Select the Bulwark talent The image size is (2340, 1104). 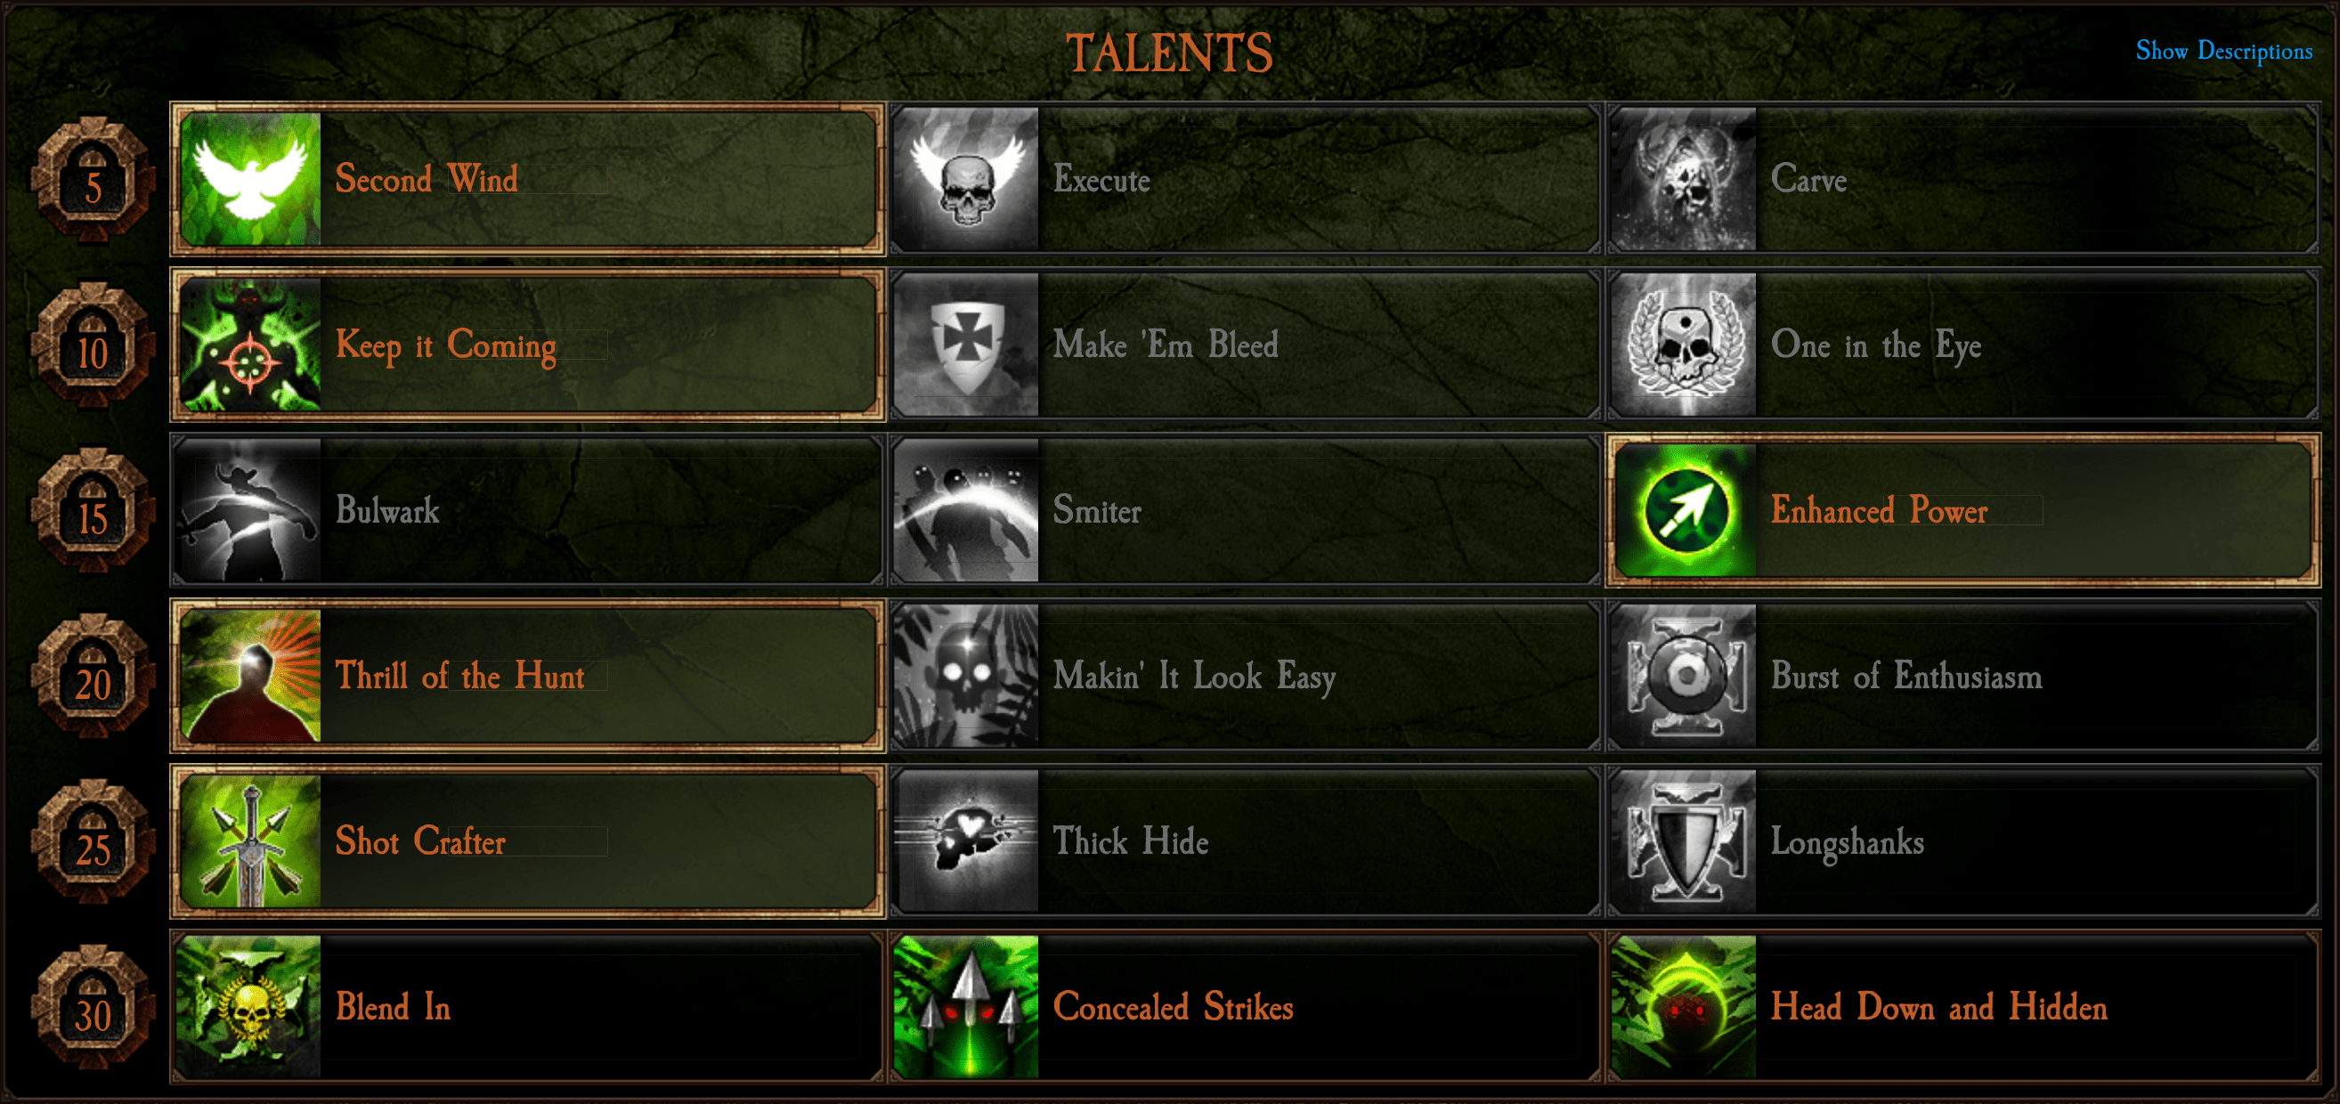click(x=528, y=510)
